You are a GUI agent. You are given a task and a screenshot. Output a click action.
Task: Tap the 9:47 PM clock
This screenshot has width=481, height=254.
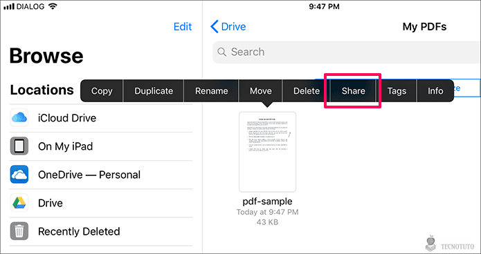click(x=325, y=6)
